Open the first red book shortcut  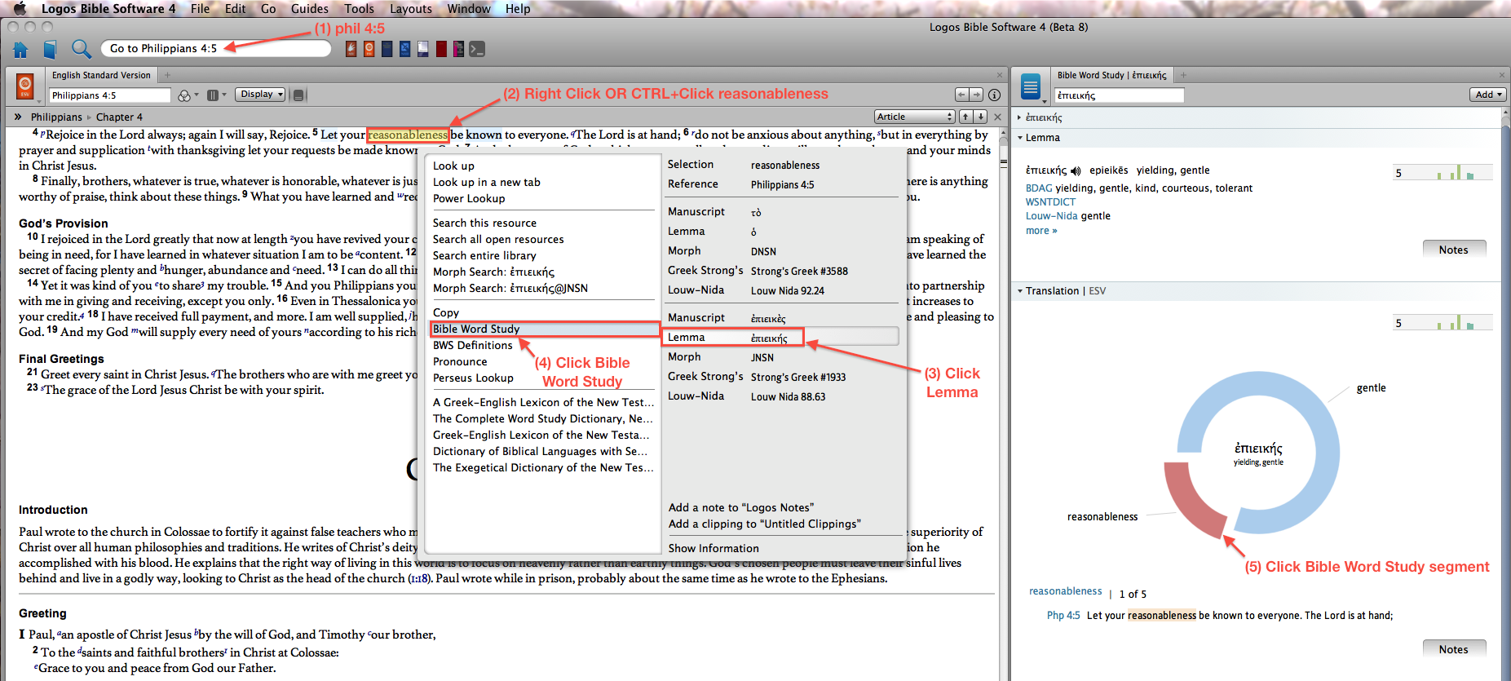pyautogui.click(x=351, y=49)
